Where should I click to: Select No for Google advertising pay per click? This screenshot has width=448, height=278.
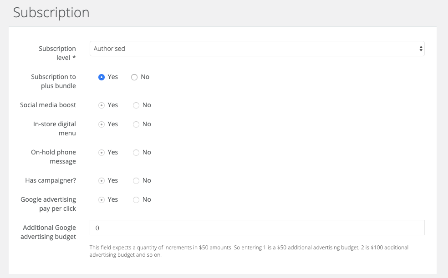coord(136,200)
